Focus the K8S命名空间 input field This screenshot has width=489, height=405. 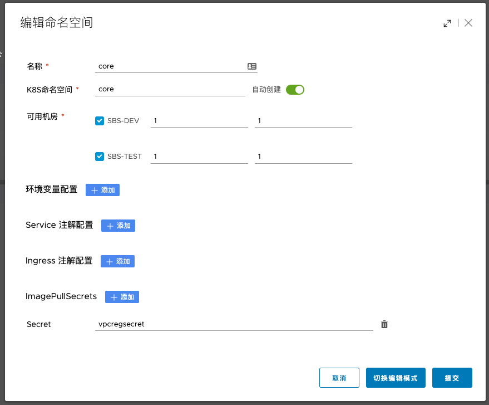click(170, 89)
